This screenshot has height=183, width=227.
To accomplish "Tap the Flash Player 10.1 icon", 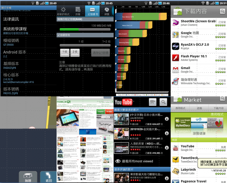I will (x=176, y=58).
